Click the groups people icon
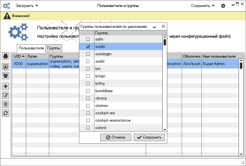Image resolution: width=246 pixels, height=166 pixels. point(6,75)
